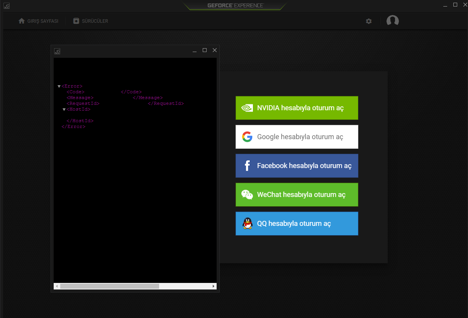Click the horizontal scrollbar thumb in popup
The width and height of the screenshot is (468, 318).
click(110, 286)
